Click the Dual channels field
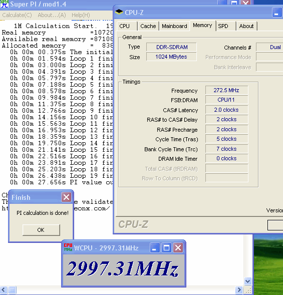 (269, 47)
